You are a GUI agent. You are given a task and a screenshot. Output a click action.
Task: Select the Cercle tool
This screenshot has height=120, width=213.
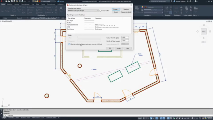click(x=14, y=9)
